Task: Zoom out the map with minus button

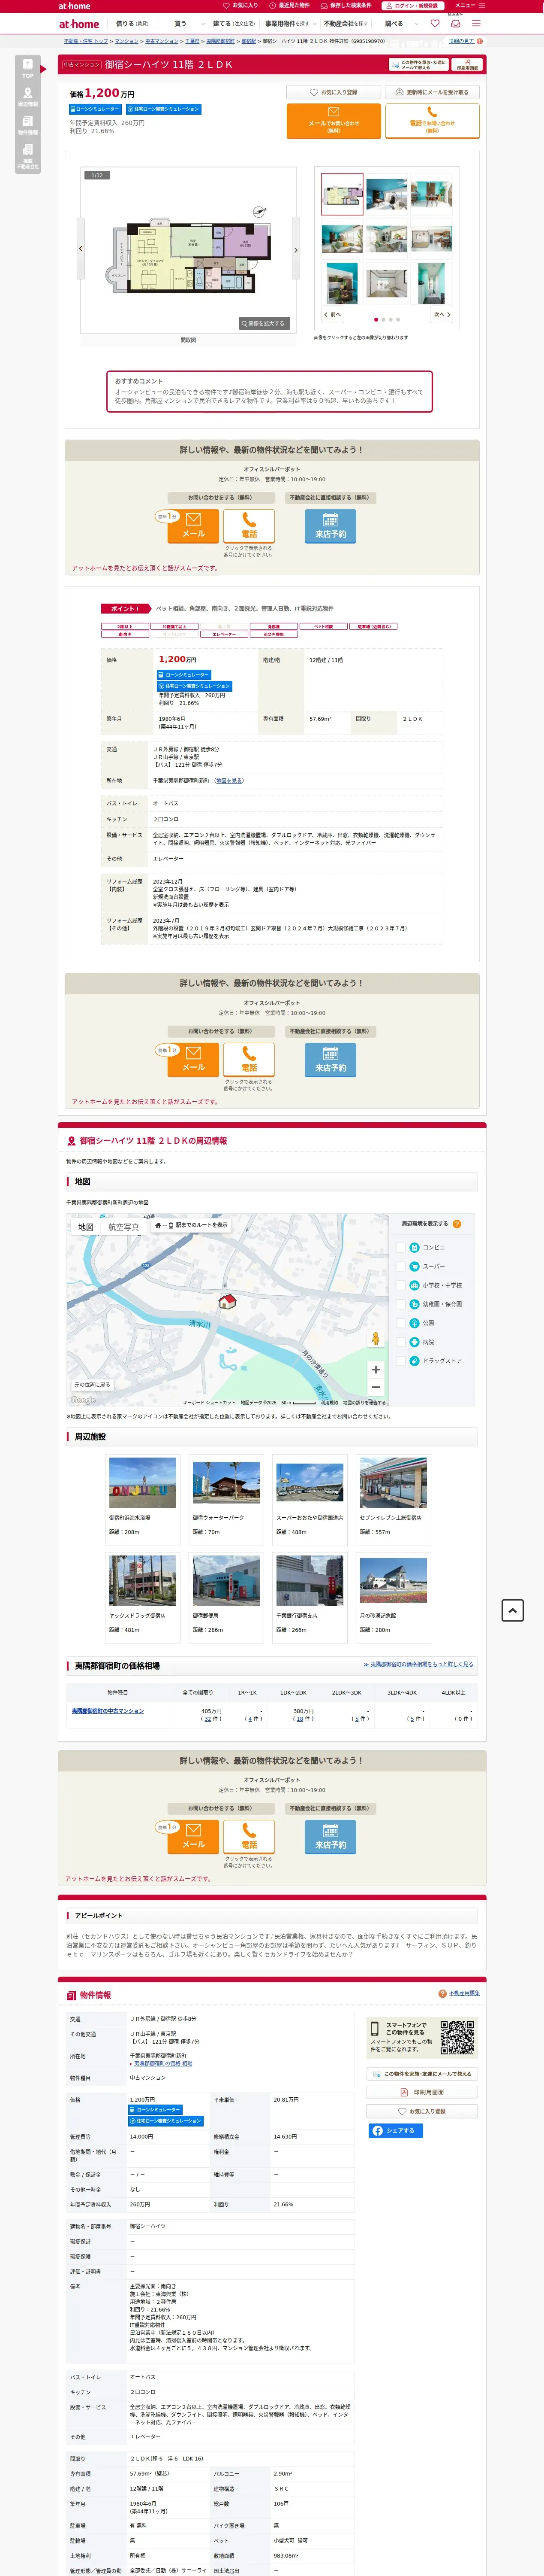Action: pos(375,1387)
